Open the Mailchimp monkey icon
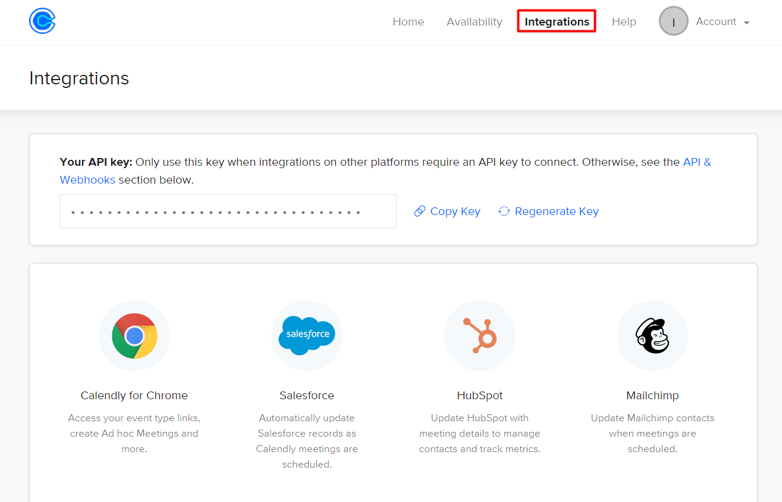 coord(652,336)
